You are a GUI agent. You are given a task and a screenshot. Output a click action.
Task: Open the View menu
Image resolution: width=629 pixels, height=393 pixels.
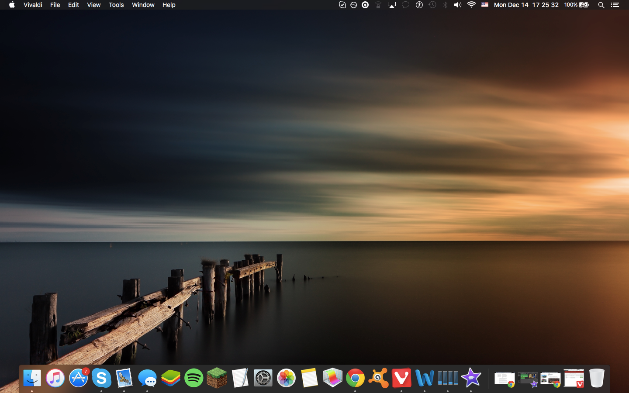(93, 5)
